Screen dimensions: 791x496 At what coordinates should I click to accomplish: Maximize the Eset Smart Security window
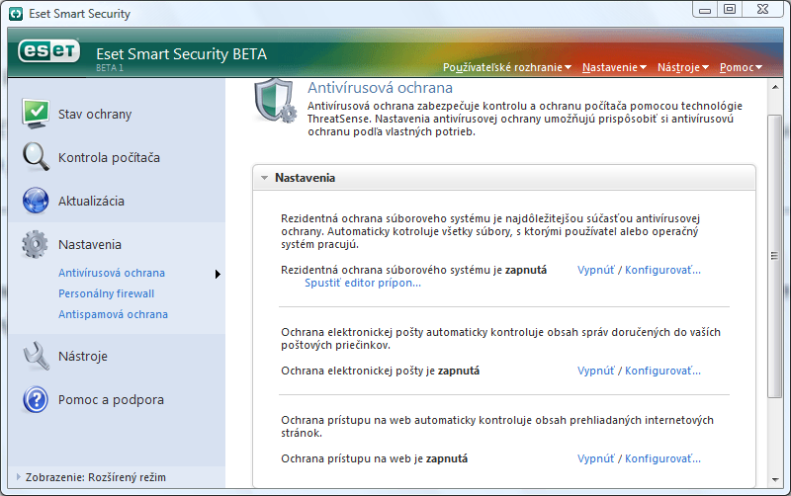730,9
